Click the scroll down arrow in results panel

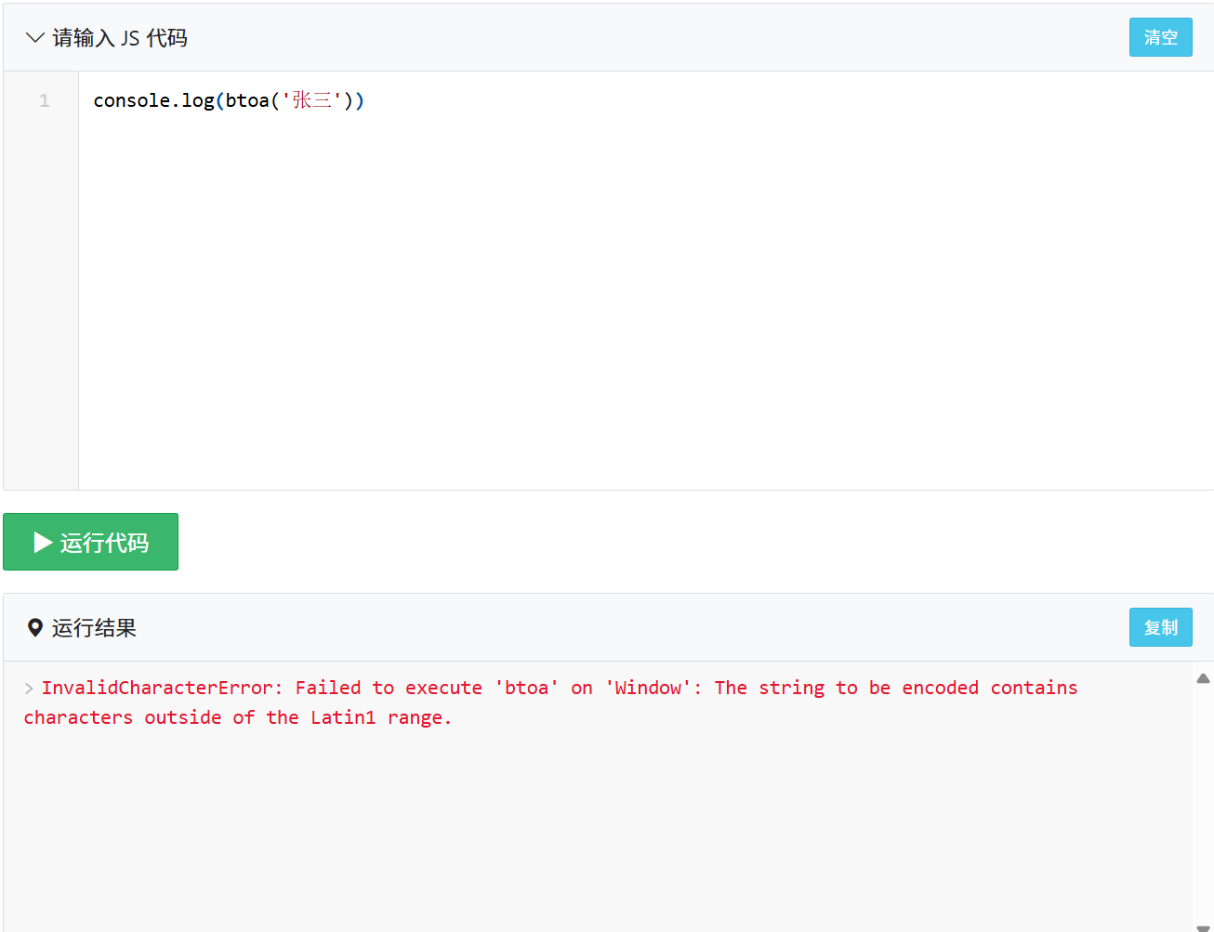[1203, 926]
